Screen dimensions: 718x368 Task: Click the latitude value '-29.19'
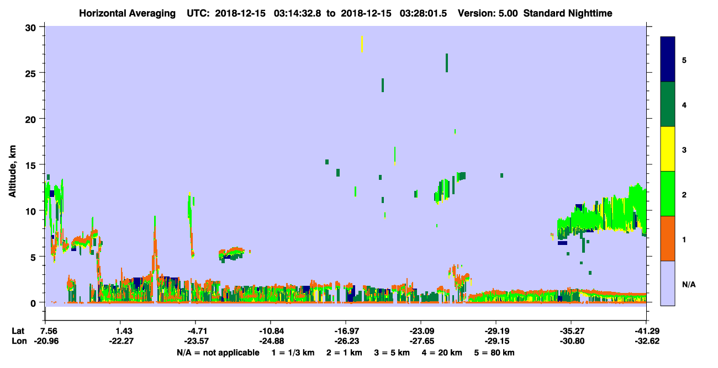tap(496, 331)
